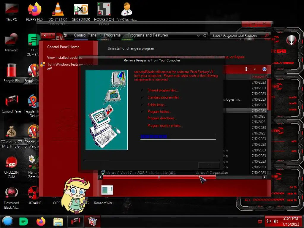Launch Firefox from the taskbar
Screen dimensions: 304x228
coord(41,221)
